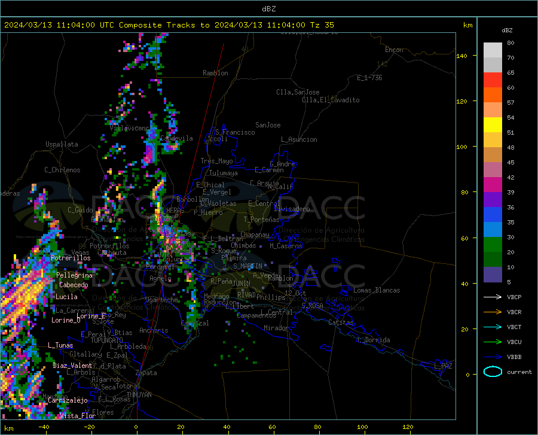The height and width of the screenshot is (435, 538).
Task: Click the 'Capdevila' map label
Action: [x=176, y=138]
